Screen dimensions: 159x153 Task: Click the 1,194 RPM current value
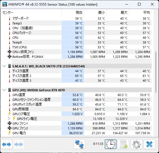tap(75, 52)
